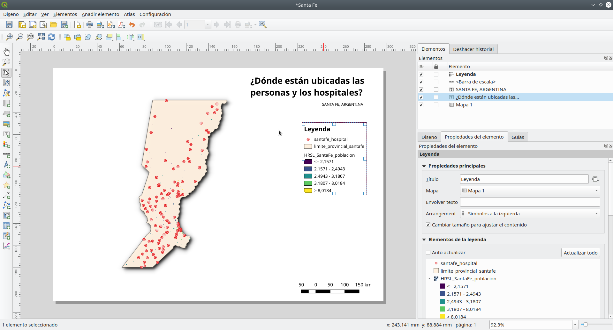This screenshot has height=330, width=613.
Task: Toggle visibility of Mapa 1
Action: coord(421,105)
